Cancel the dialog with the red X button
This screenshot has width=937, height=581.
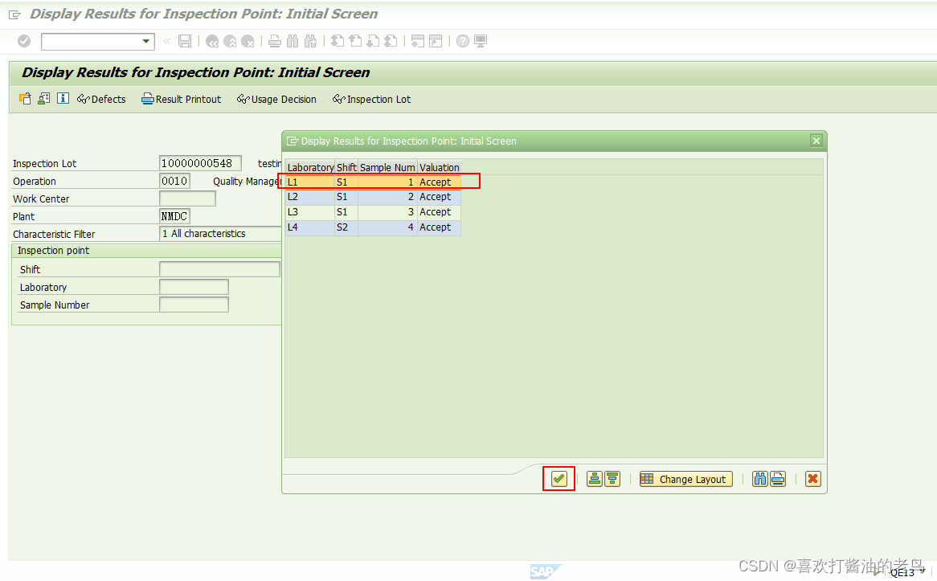(x=812, y=479)
